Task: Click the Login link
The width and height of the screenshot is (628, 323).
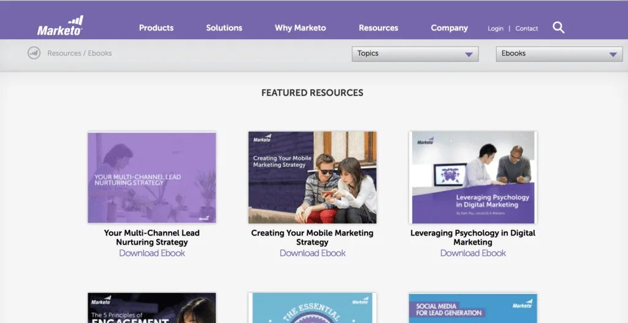Action: [496, 28]
